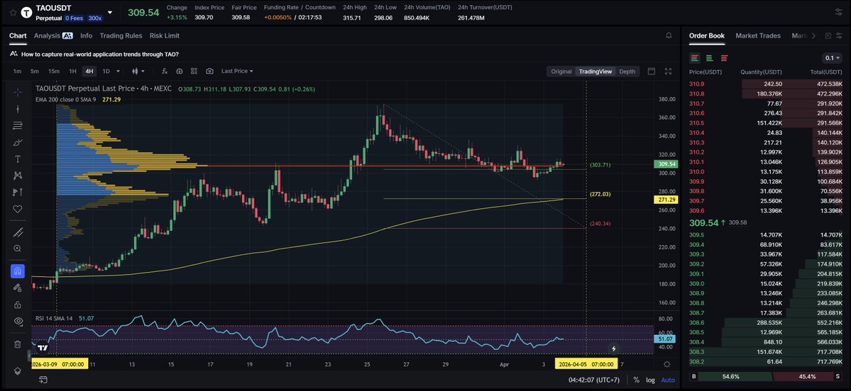The width and height of the screenshot is (851, 391).
Task: Click the lightning bolt quick action button
Action: click(x=614, y=348)
